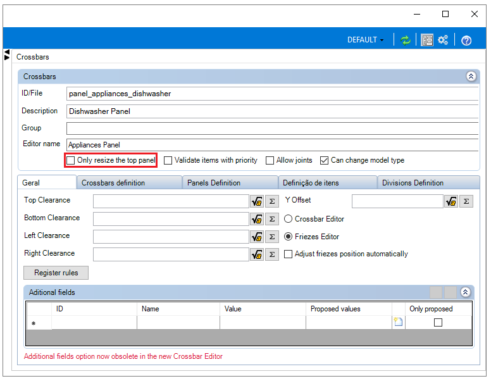This screenshot has width=491, height=381.
Task: Open the Definição de itens tab
Action: pos(328,183)
